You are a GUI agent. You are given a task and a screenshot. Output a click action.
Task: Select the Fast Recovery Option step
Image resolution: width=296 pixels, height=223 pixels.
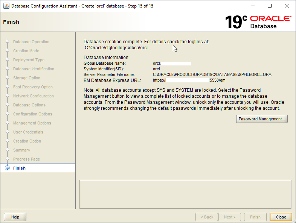[x=33, y=87]
